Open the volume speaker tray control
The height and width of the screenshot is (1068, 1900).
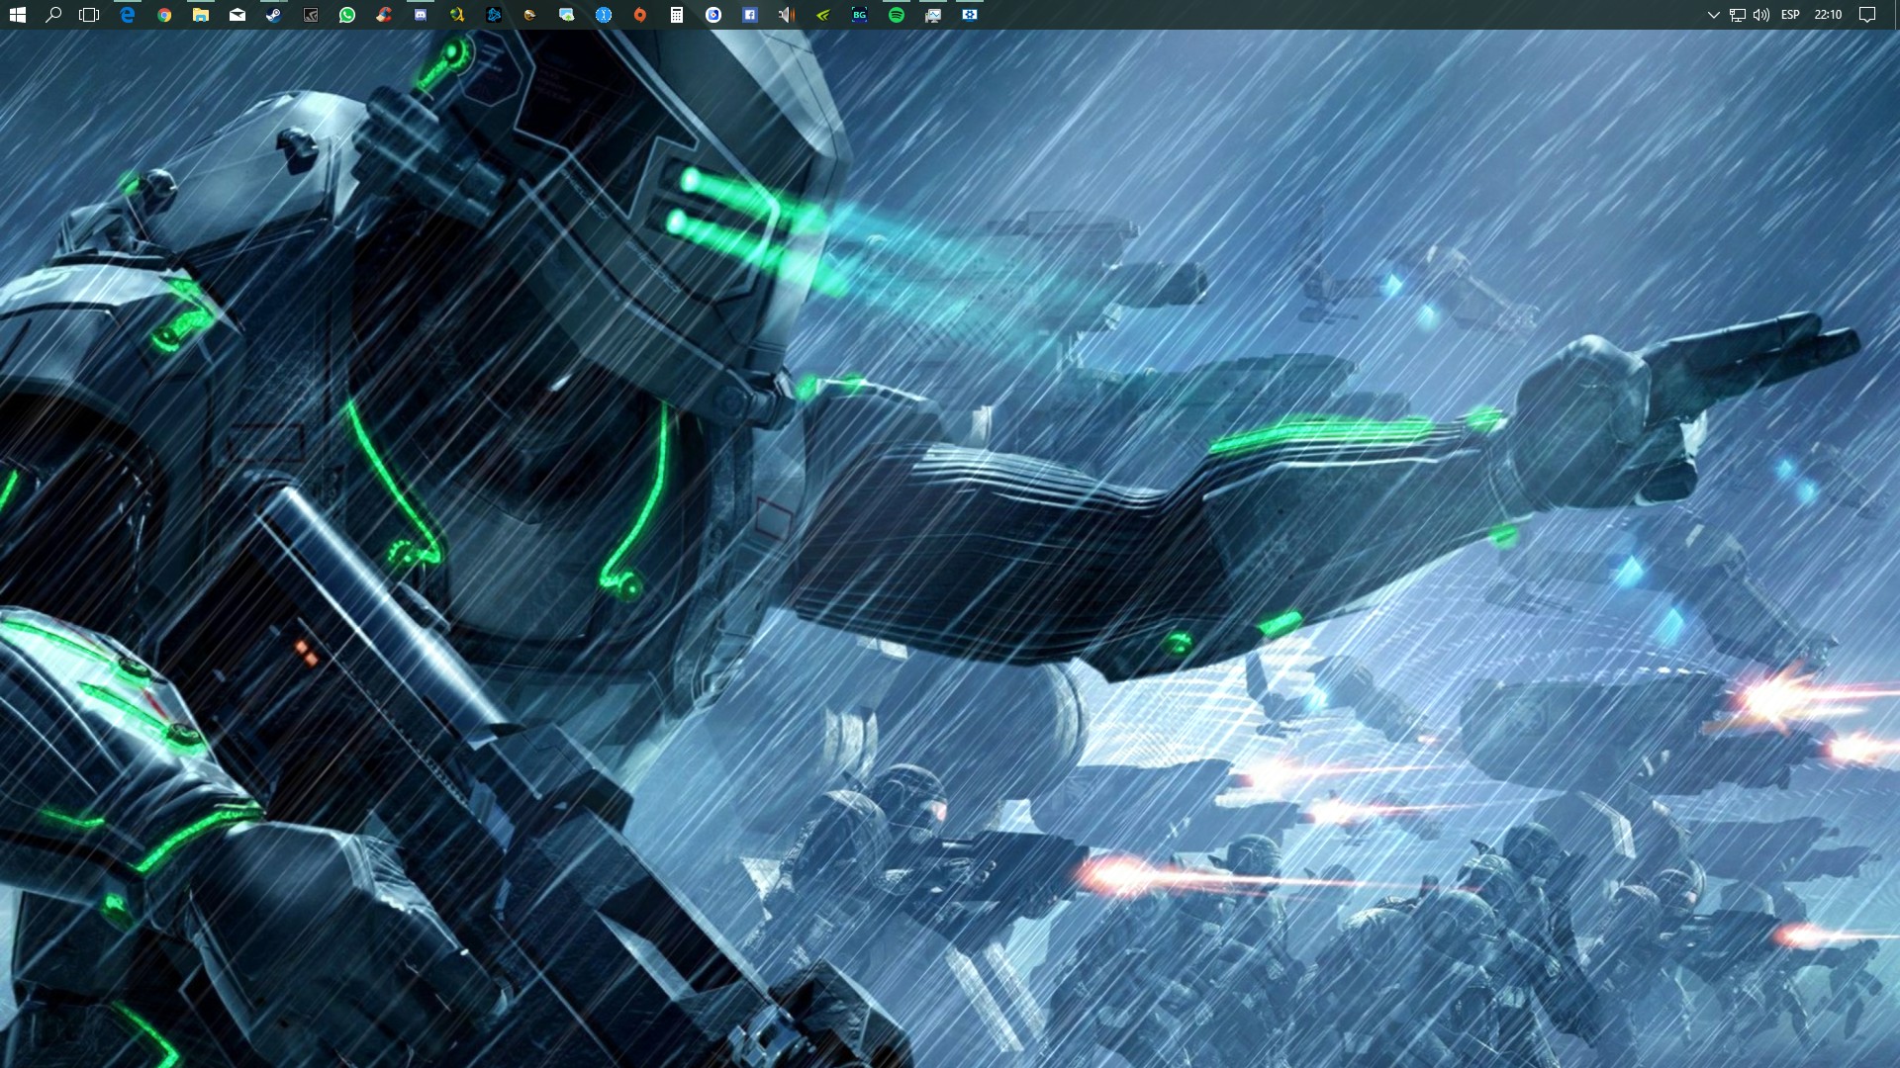coord(1761,15)
